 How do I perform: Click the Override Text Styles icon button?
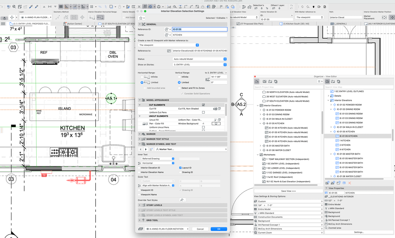182,200
